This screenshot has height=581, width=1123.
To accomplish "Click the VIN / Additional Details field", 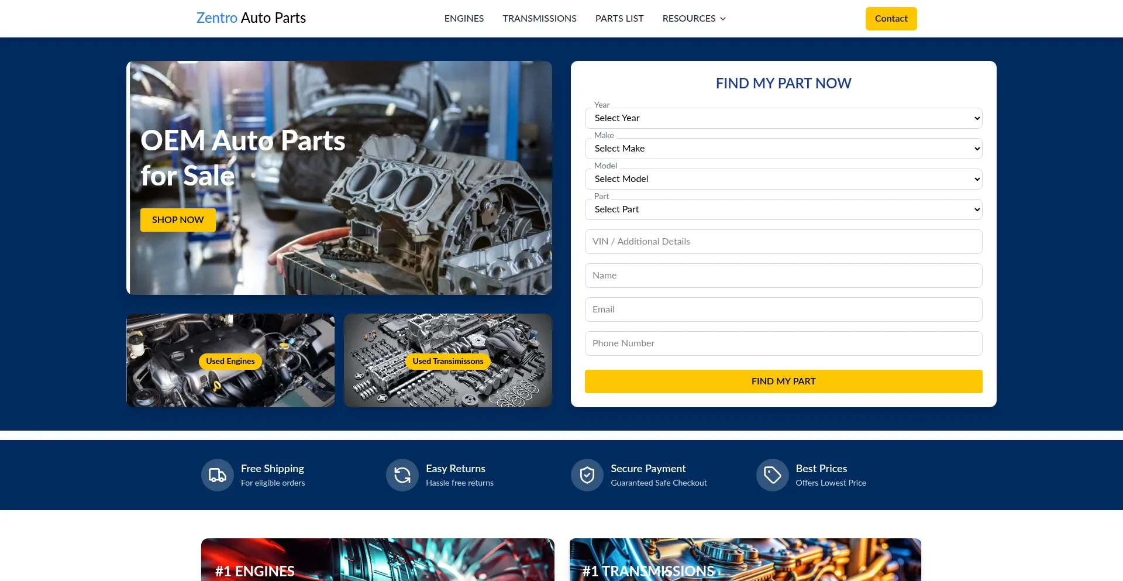I will (783, 241).
